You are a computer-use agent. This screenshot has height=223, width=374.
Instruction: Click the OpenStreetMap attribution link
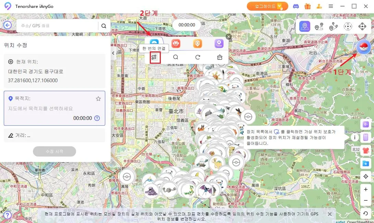pyautogui.click(x=360, y=222)
